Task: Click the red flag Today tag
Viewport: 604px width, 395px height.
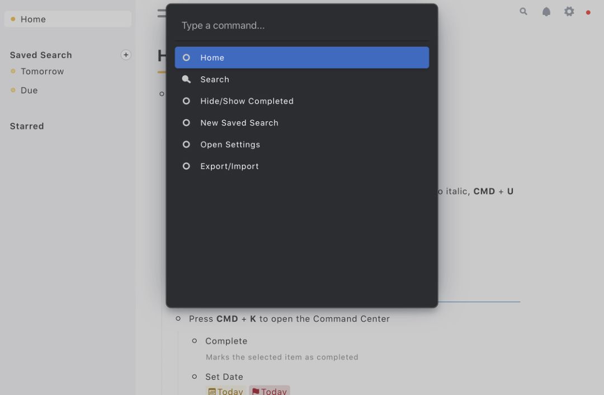Action: 269,391
